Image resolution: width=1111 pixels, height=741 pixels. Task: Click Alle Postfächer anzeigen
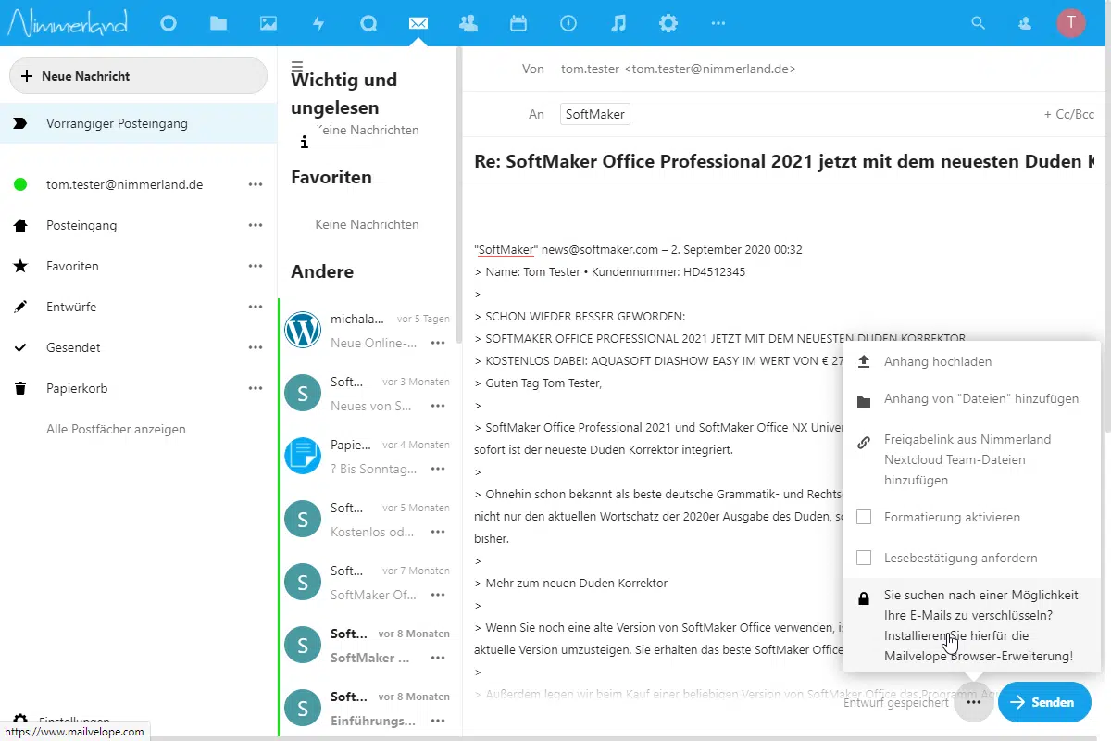[x=116, y=429]
